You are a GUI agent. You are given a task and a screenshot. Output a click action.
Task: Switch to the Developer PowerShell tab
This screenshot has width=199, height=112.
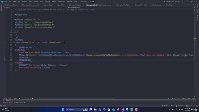coord(141,5)
